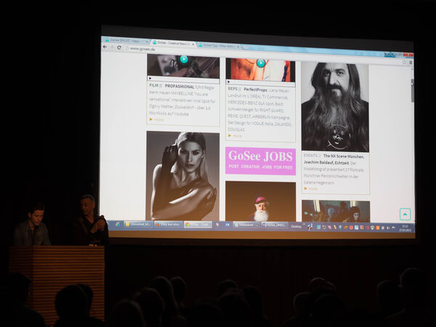
Task: Open a new browser tab
Action: click(x=246, y=47)
